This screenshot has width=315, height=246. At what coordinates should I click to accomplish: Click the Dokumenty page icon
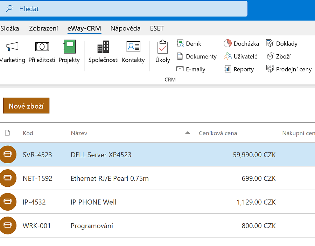point(180,56)
